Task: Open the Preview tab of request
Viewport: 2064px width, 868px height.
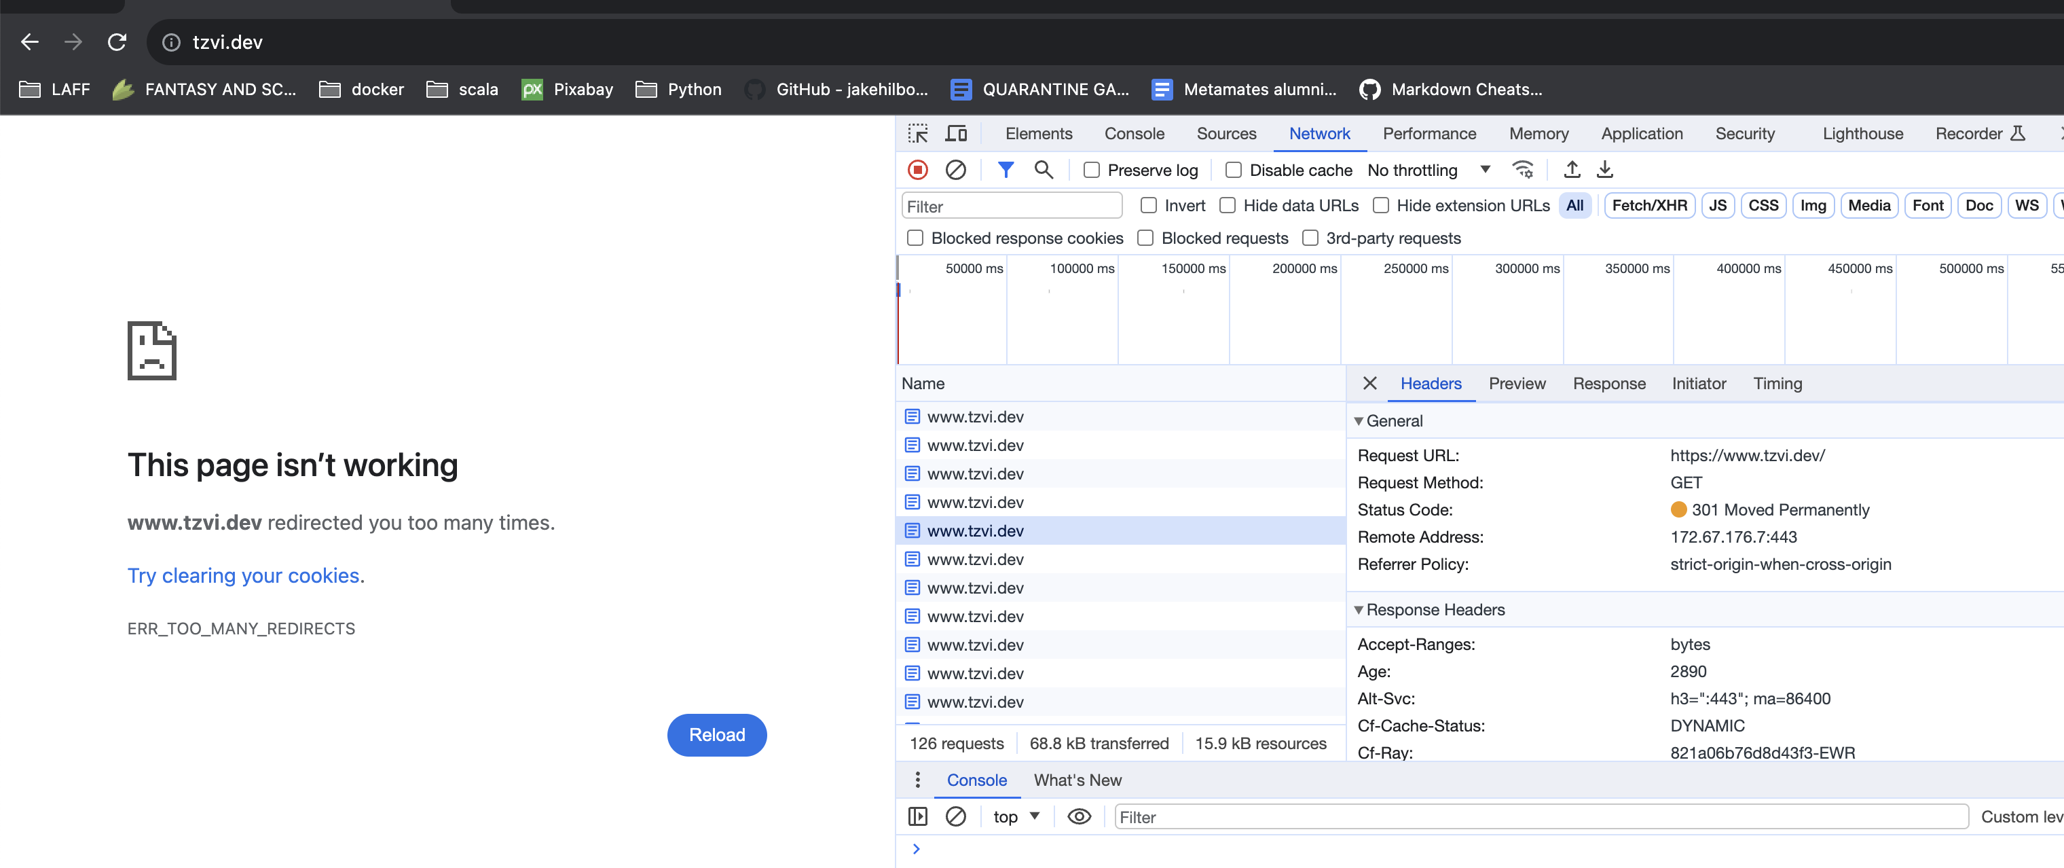Action: 1516,383
